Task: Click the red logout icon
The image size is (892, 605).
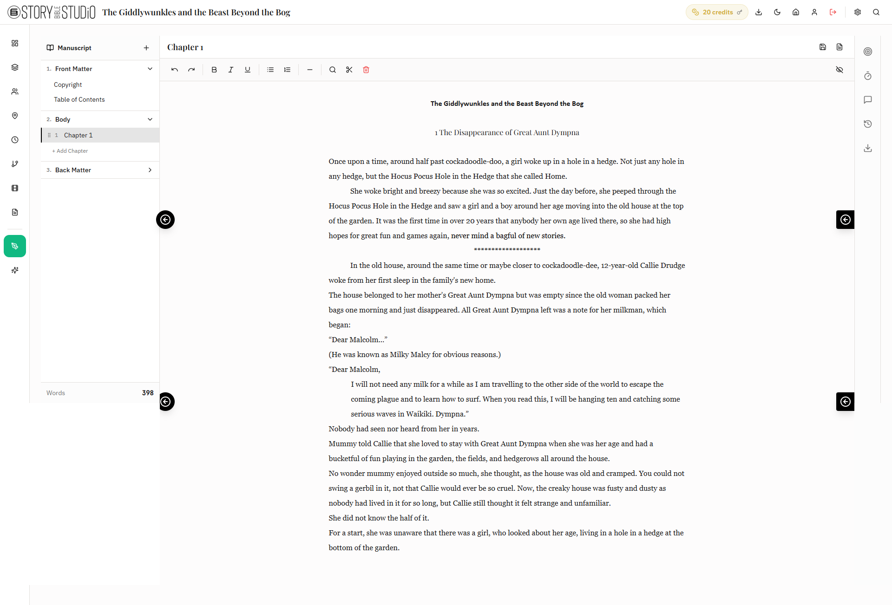Action: point(833,12)
